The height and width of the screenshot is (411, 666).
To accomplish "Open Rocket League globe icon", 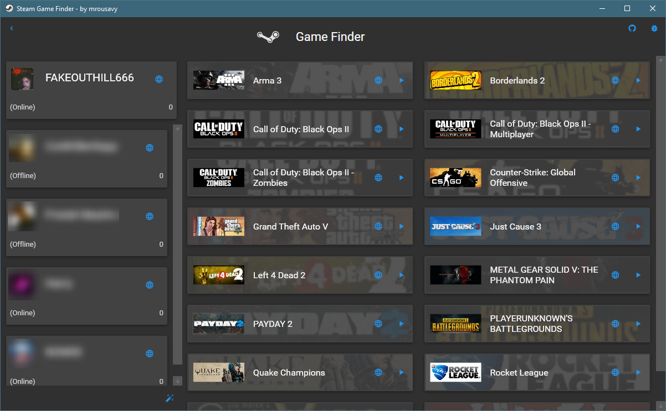I will (615, 372).
